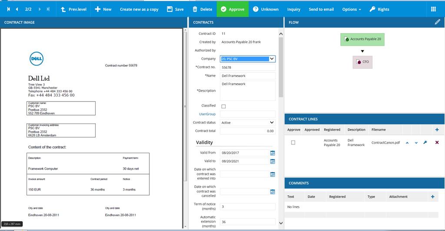Open the Options dropdown menu
This screenshot has width=445, height=231.
[352, 10]
